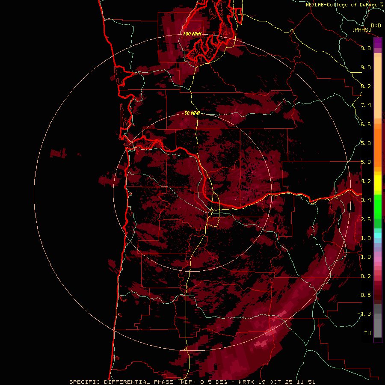Click the "TH" threshold label on the scale
This screenshot has width=385, height=385.
(367, 333)
